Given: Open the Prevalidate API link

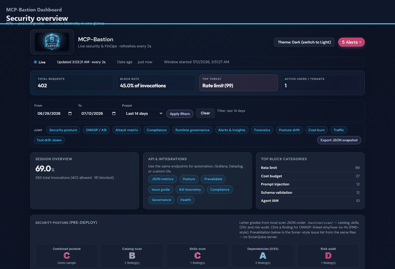Looking at the screenshot, I should (213, 179).
